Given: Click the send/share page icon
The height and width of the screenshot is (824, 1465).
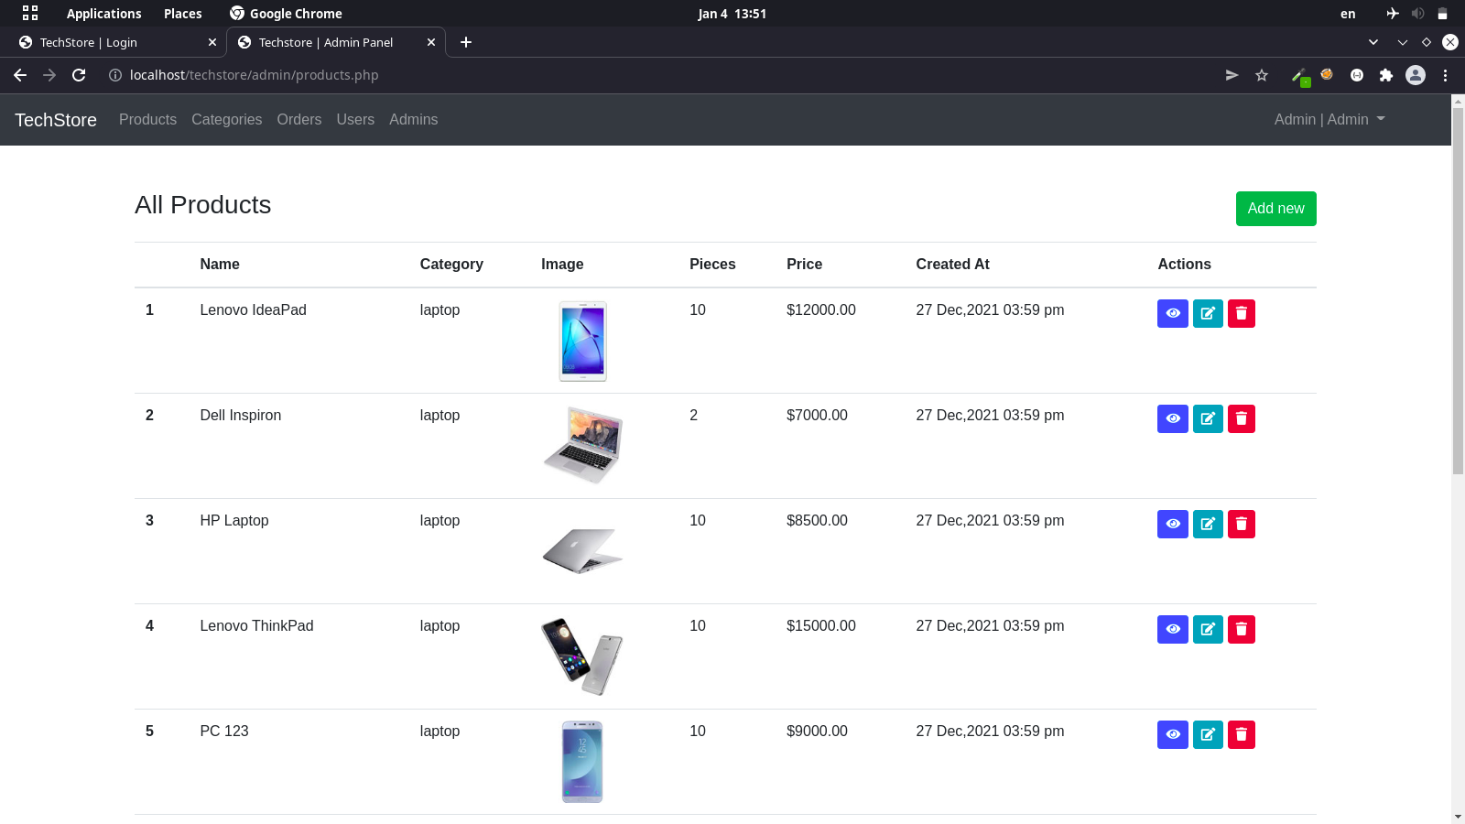Looking at the screenshot, I should 1232,75.
